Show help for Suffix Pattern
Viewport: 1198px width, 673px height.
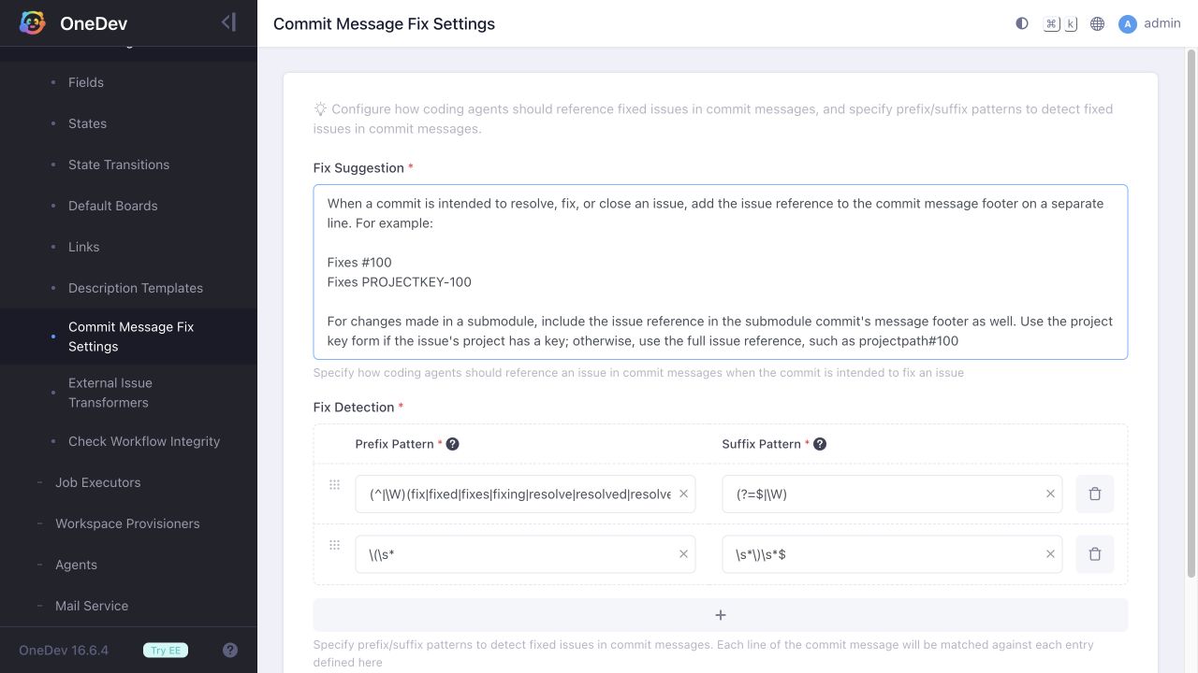[820, 444]
